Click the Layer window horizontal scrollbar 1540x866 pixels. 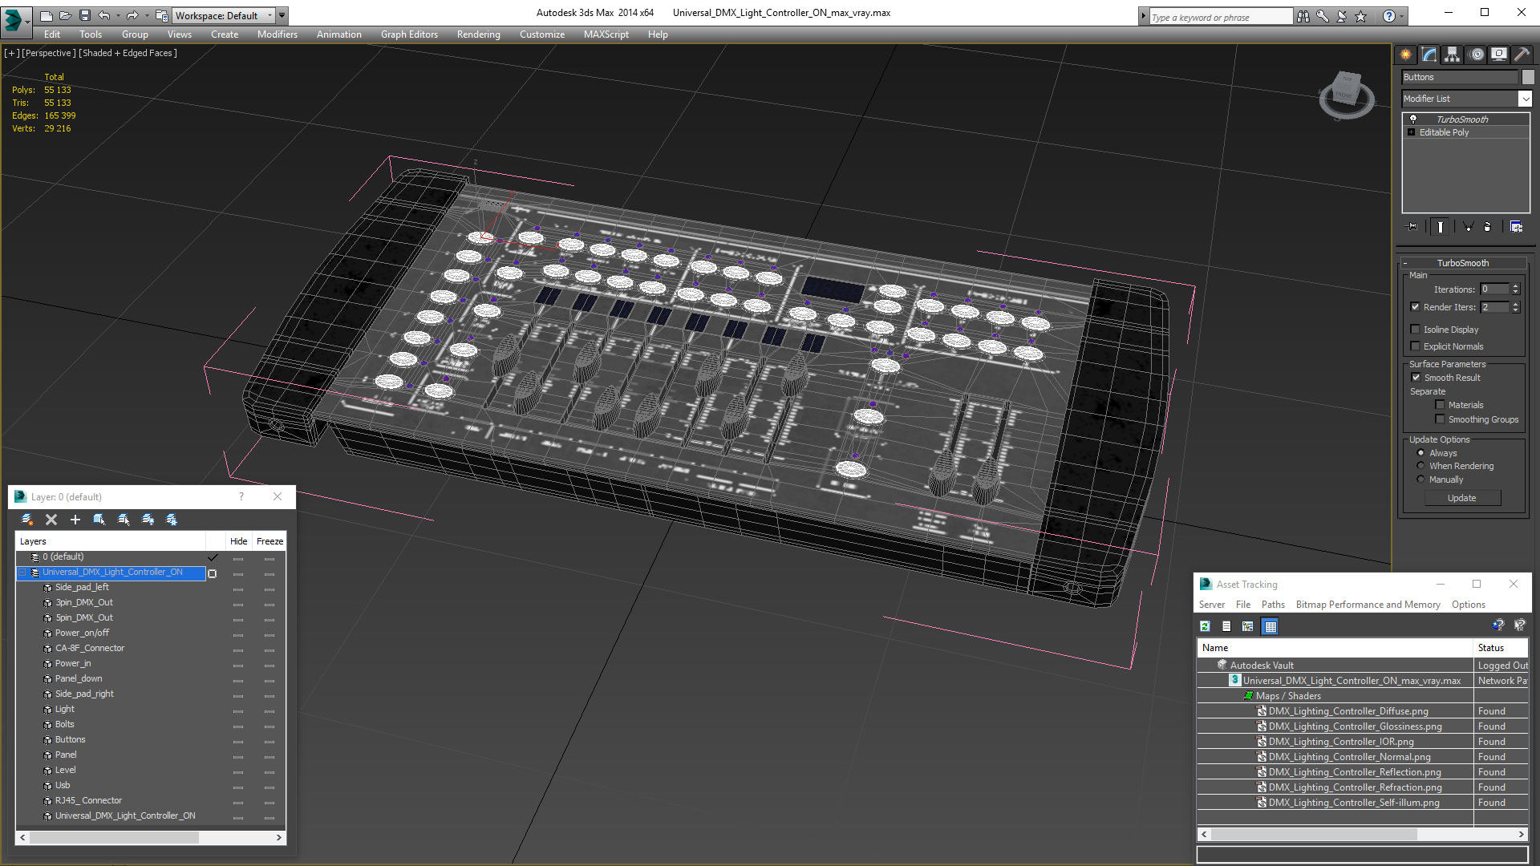151,837
